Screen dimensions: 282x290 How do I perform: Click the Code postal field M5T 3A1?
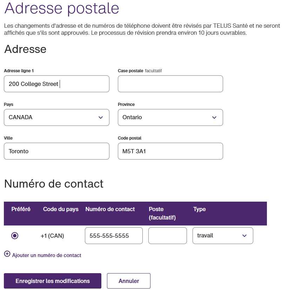coord(170,151)
